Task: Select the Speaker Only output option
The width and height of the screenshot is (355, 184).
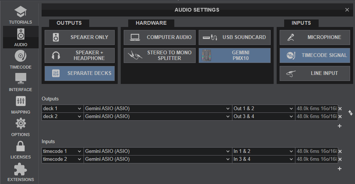Action: click(80, 37)
